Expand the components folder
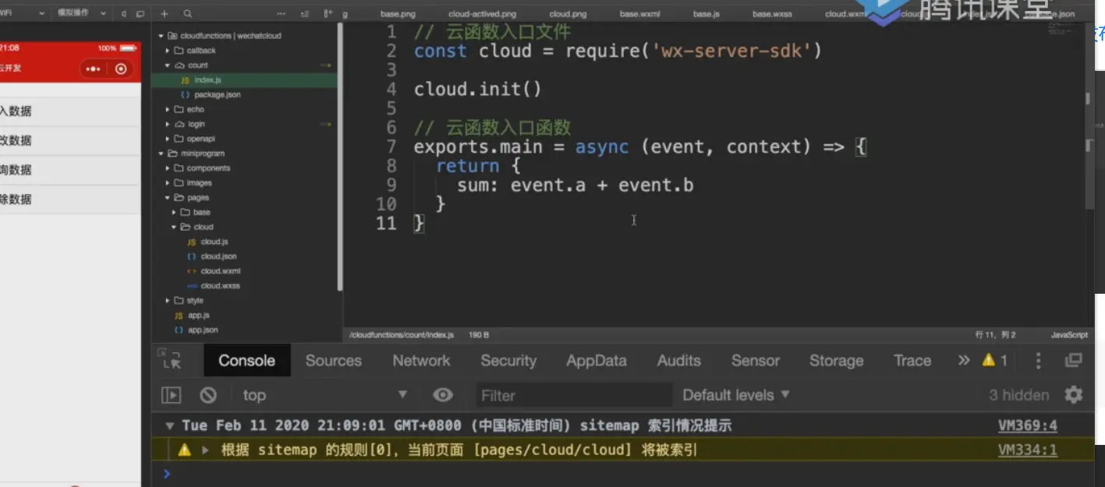The width and height of the screenshot is (1105, 487). [168, 168]
